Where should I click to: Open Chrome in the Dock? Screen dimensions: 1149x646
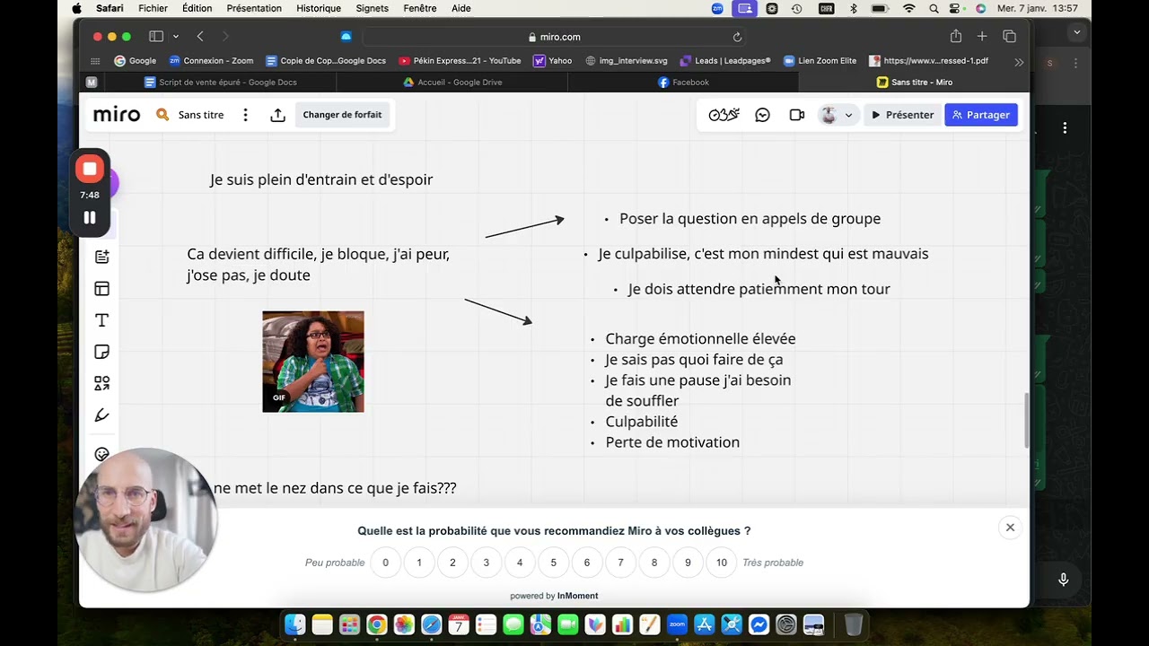[x=377, y=624]
